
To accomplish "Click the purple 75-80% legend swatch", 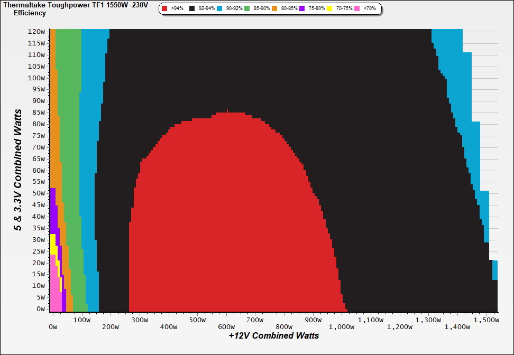I will click(x=301, y=9).
